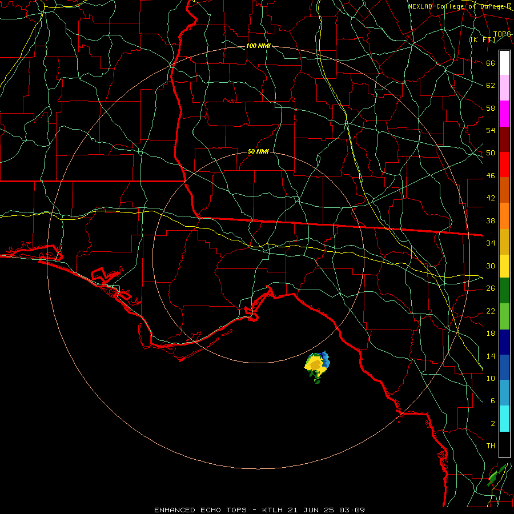514x514 pixels.
Task: Click the 21 JUN 25 date in caption
Action: coord(311,510)
